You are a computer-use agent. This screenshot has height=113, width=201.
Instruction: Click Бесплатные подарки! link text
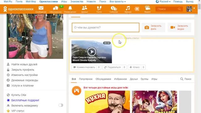coord(25,100)
